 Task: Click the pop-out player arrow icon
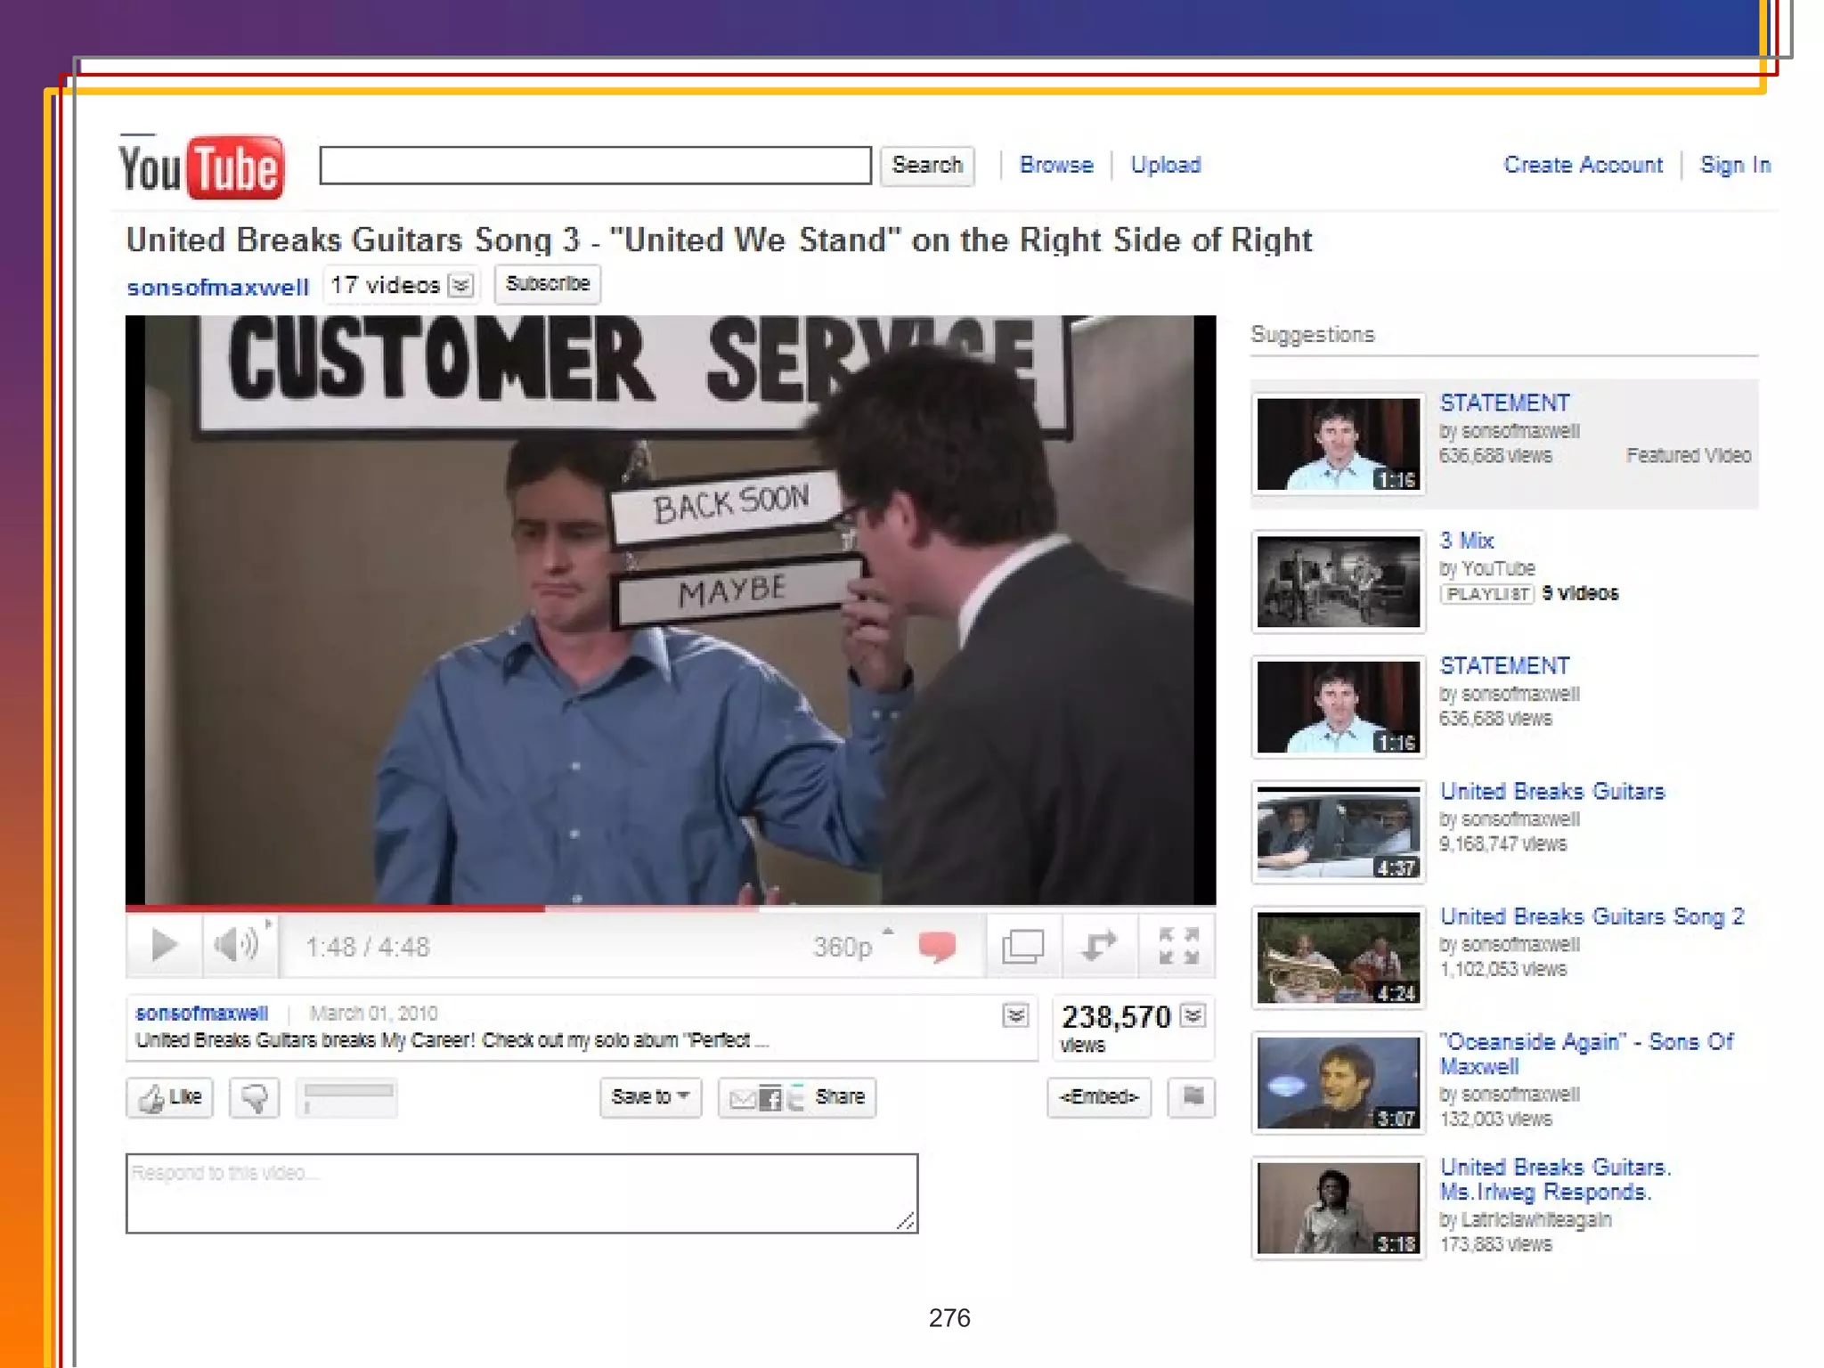point(1099,945)
